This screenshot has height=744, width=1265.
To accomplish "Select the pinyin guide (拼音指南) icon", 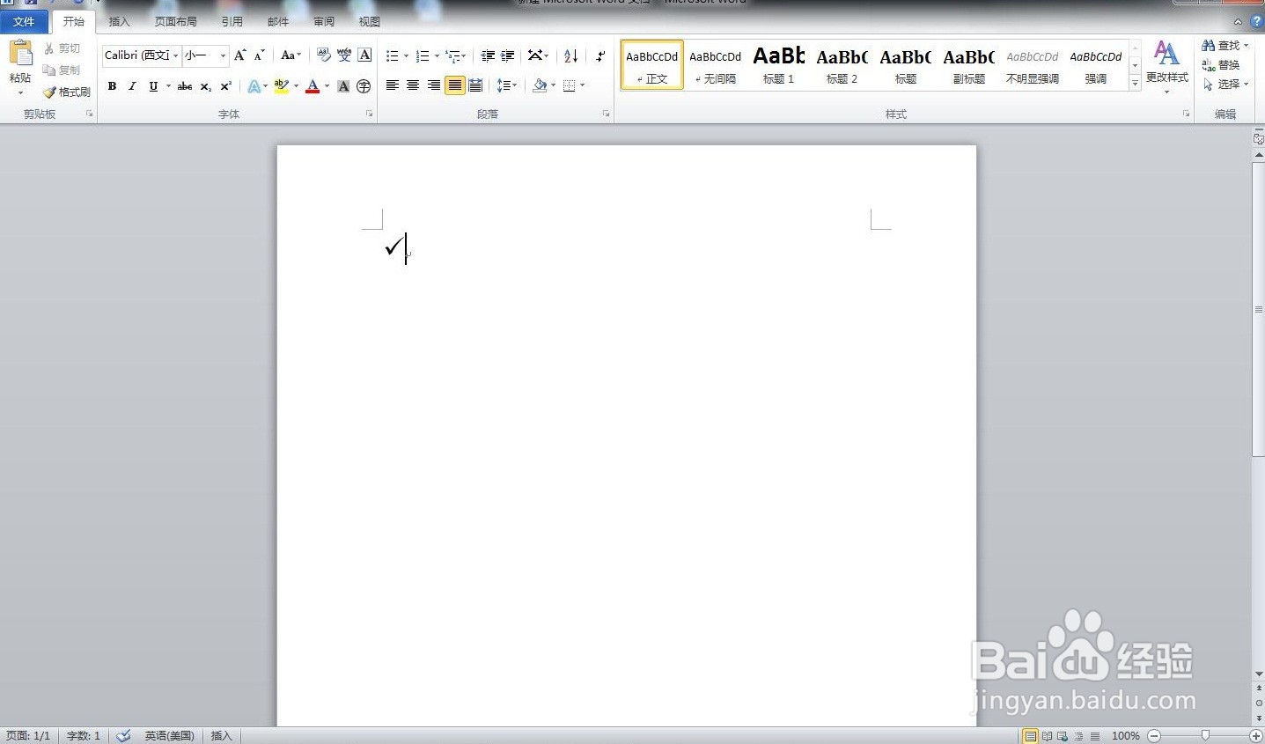I will tap(344, 55).
